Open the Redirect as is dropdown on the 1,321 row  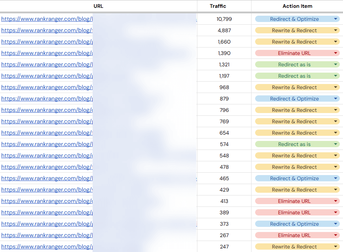(x=335, y=64)
